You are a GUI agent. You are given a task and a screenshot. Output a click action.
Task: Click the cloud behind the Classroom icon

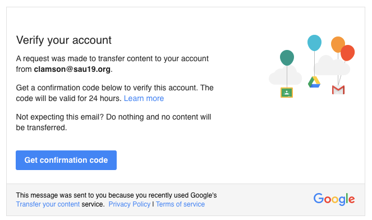pos(285,75)
